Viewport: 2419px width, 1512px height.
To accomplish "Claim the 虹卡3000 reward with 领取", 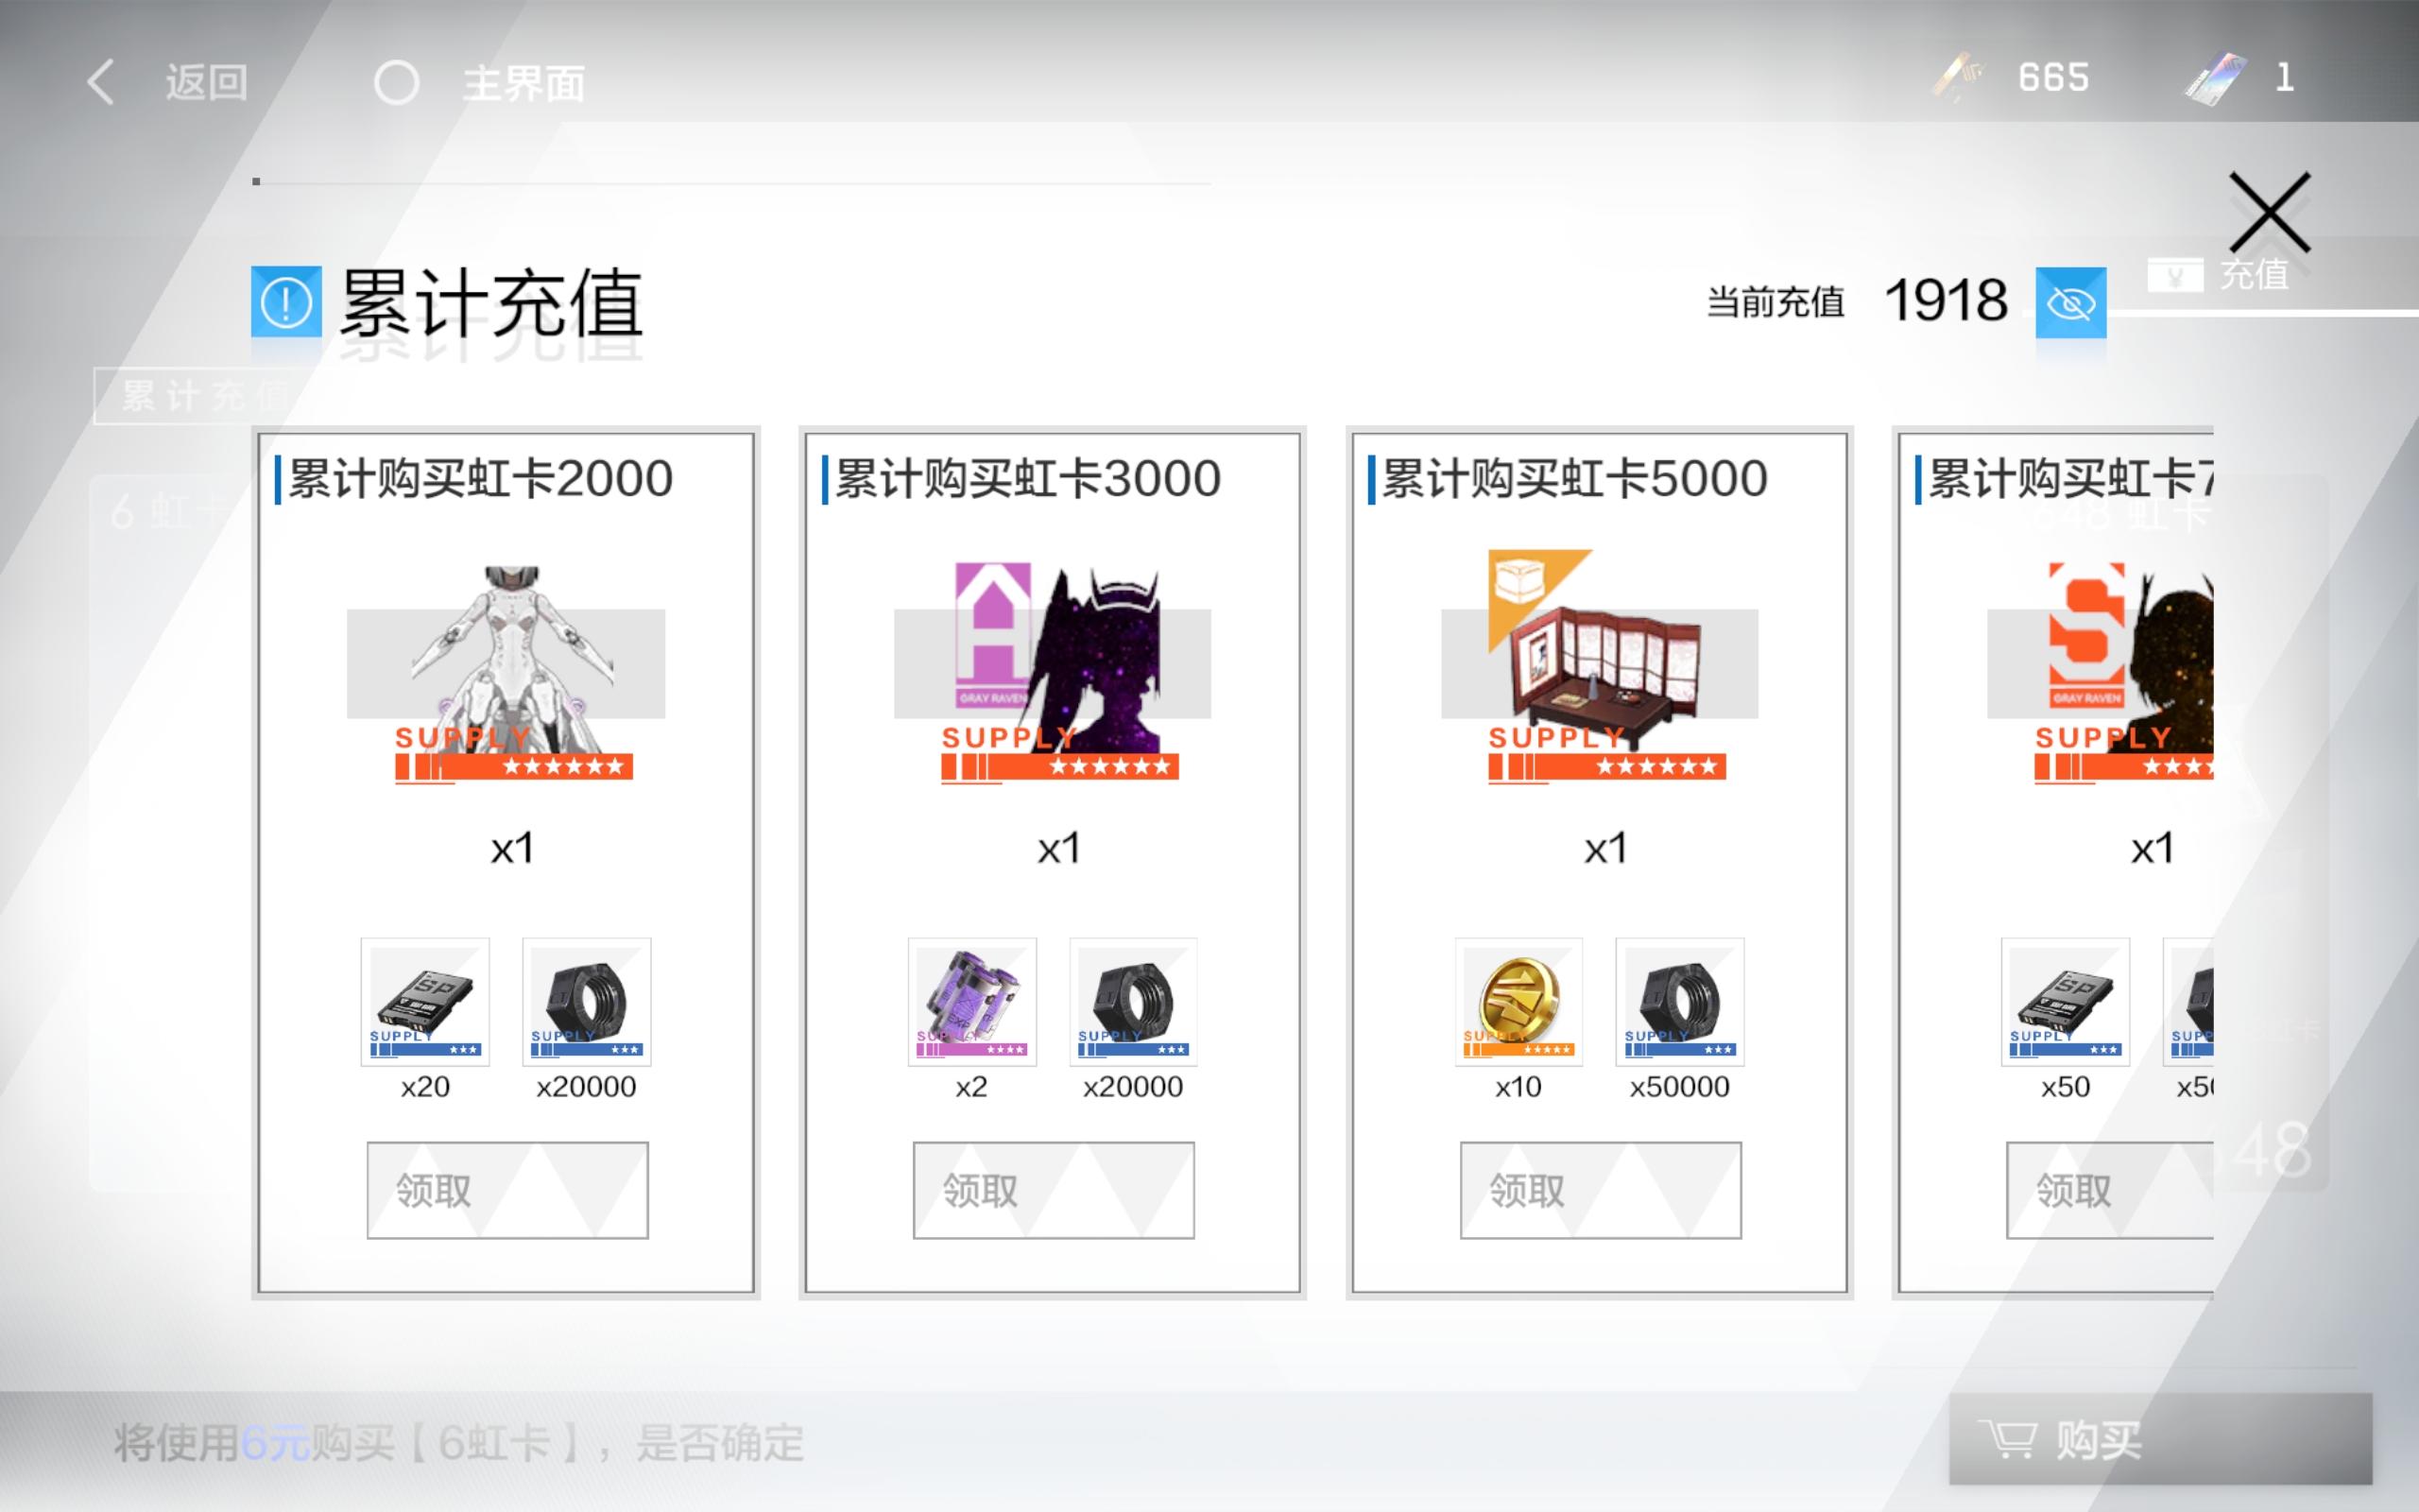I will point(1054,1190).
